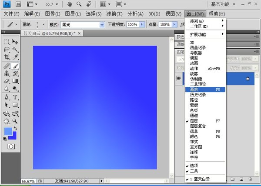
Task: Select the Blur tool
Action: click(7, 88)
